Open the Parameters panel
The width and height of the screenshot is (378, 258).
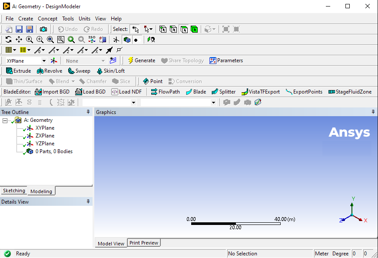[x=226, y=60]
